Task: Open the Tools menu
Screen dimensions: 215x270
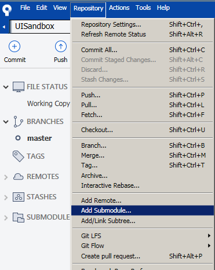Action: click(143, 8)
